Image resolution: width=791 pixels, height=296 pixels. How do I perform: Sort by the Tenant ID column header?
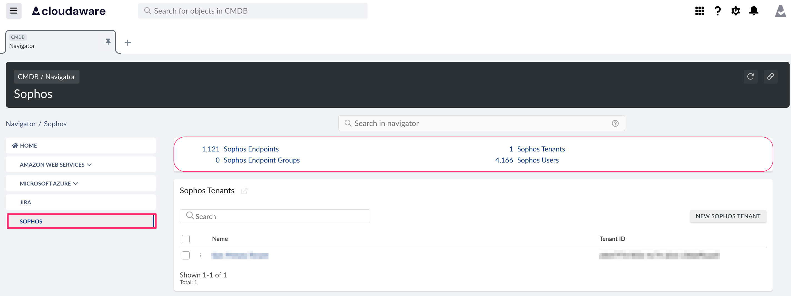click(612, 239)
